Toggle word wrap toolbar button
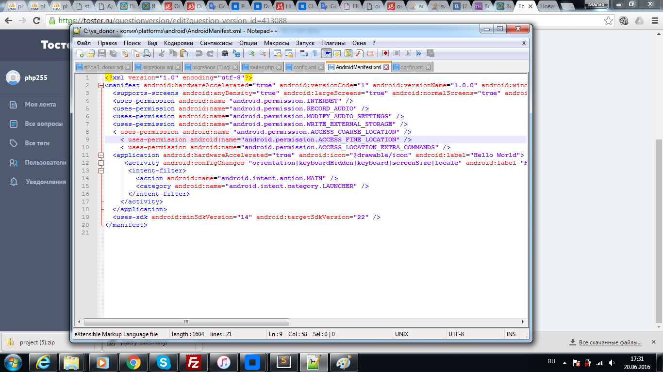This screenshot has height=372, width=663. click(303, 53)
